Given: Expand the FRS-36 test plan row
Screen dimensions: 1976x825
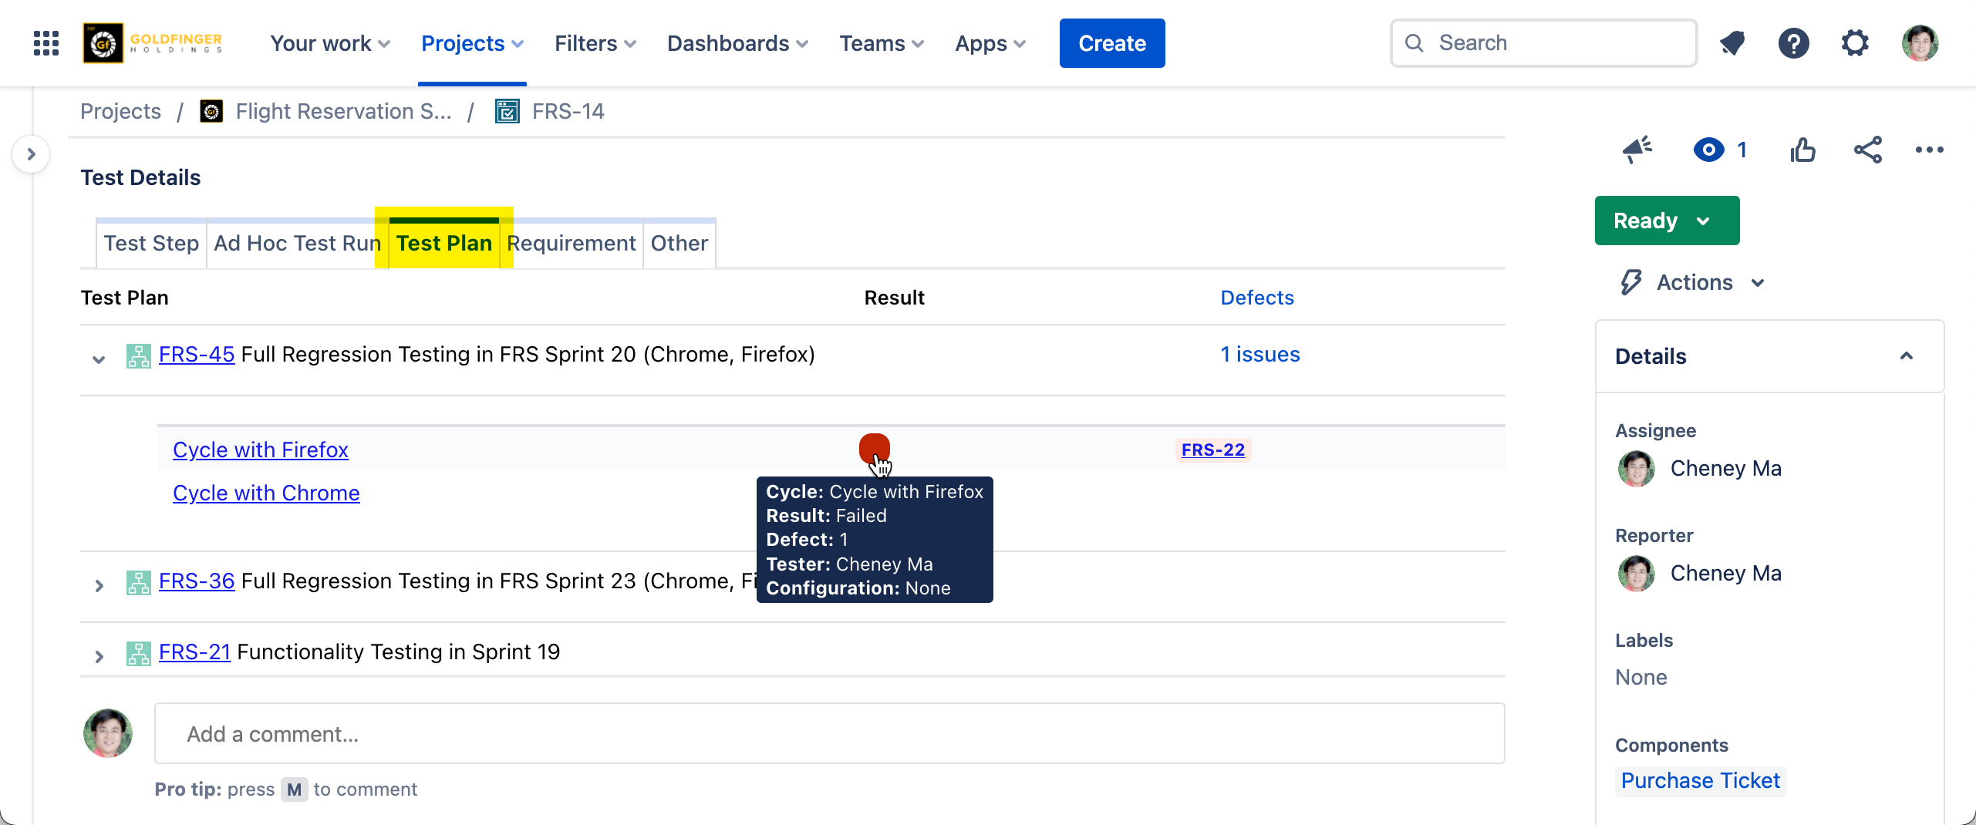Looking at the screenshot, I should tap(99, 586).
